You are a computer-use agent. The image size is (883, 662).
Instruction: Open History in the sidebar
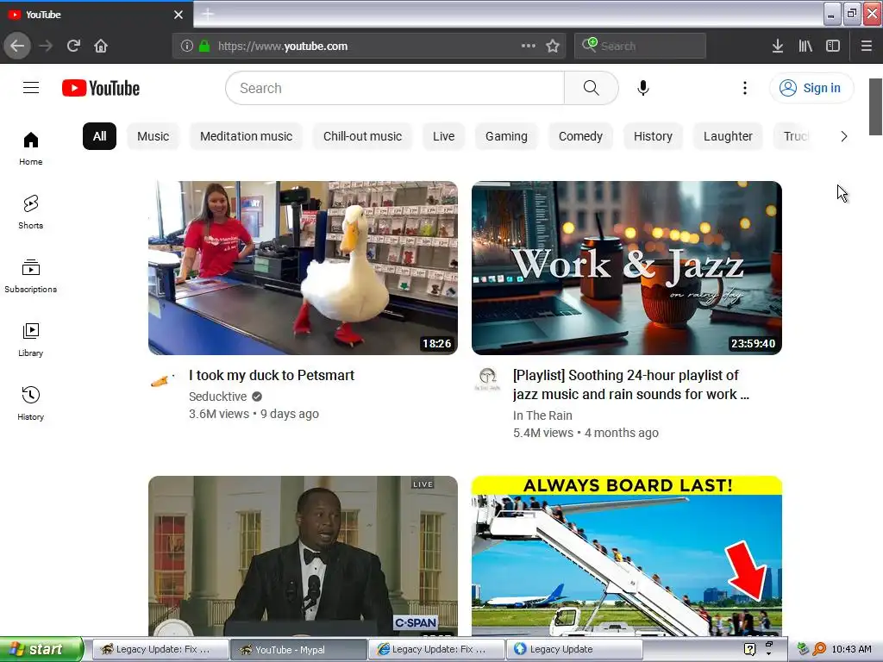pos(30,403)
